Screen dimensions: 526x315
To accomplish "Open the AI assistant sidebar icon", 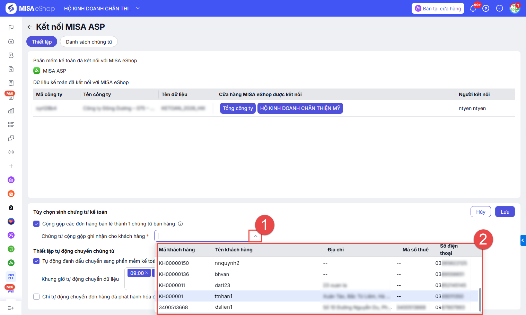I will (11, 290).
